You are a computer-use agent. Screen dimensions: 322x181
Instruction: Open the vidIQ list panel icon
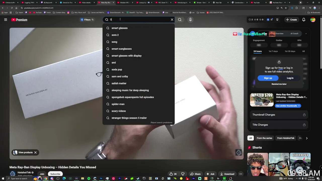[x=272, y=20]
